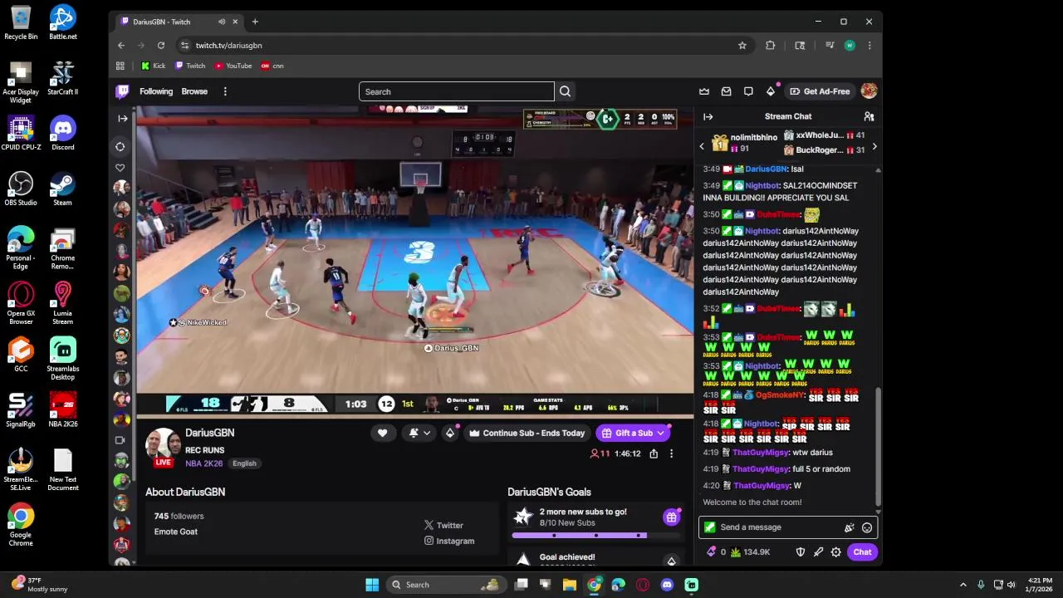Bookmark this page with the star
Screen dimensions: 1063x598
click(x=742, y=46)
